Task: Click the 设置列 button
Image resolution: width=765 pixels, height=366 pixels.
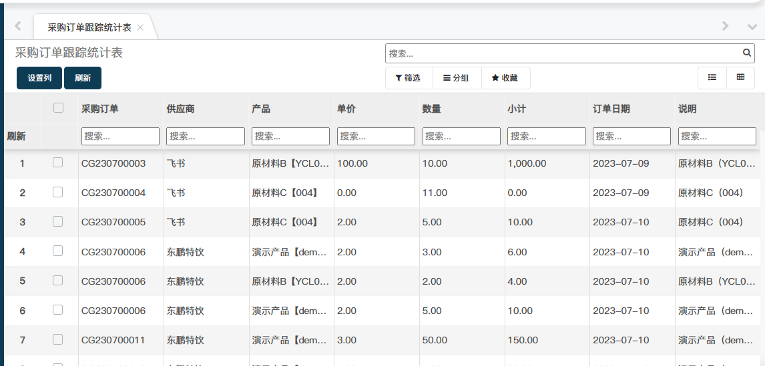Action: click(x=39, y=78)
